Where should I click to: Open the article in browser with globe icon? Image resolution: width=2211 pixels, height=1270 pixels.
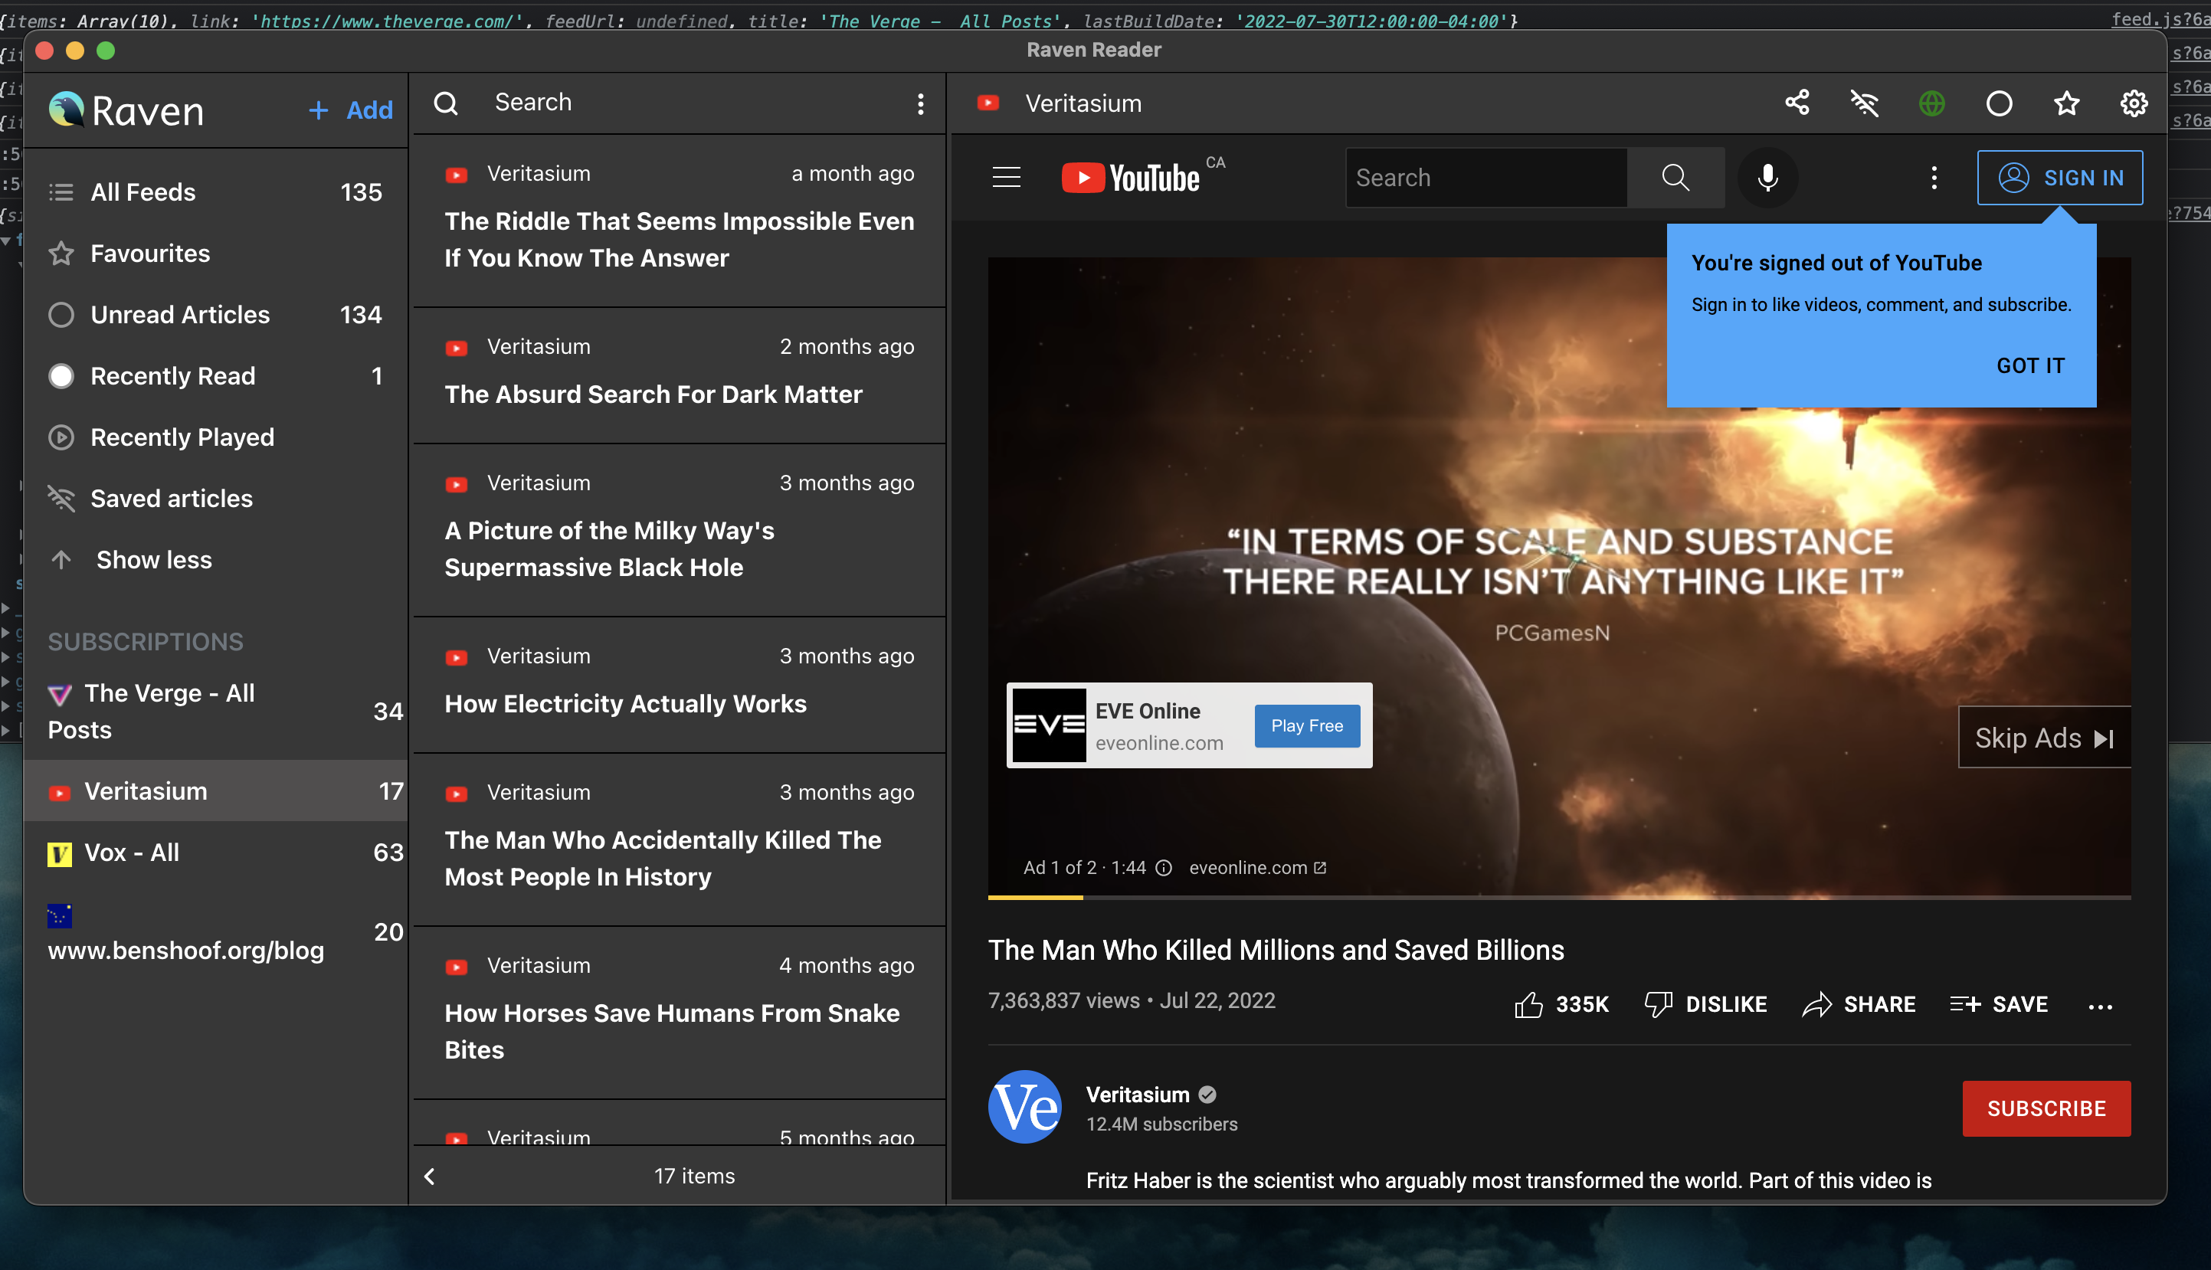coord(1931,103)
